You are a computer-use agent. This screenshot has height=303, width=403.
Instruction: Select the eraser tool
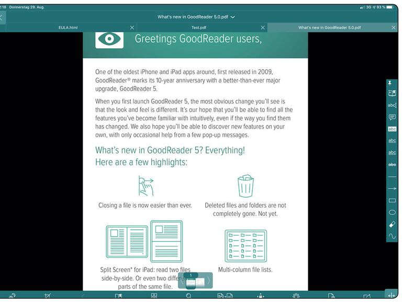tap(392, 224)
